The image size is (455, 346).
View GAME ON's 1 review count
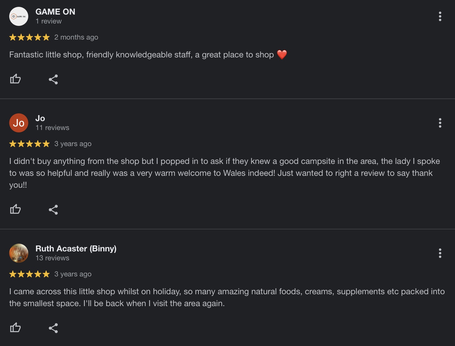click(x=49, y=21)
